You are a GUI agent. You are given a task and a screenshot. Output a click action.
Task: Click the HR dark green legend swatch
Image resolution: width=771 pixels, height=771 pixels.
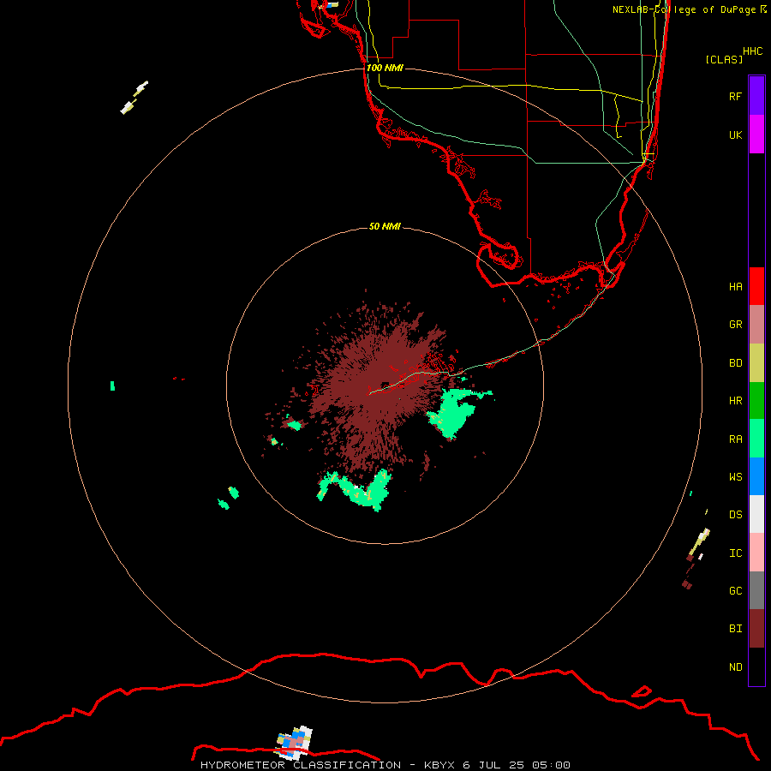click(756, 401)
